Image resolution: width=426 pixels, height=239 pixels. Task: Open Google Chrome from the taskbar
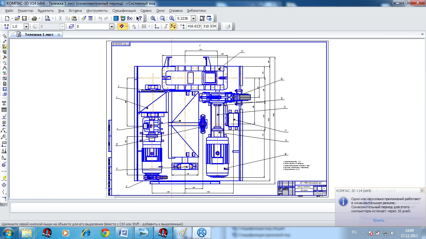pos(105,233)
